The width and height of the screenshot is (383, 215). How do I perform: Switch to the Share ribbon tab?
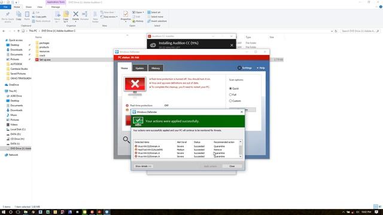pyautogui.click(x=29, y=7)
